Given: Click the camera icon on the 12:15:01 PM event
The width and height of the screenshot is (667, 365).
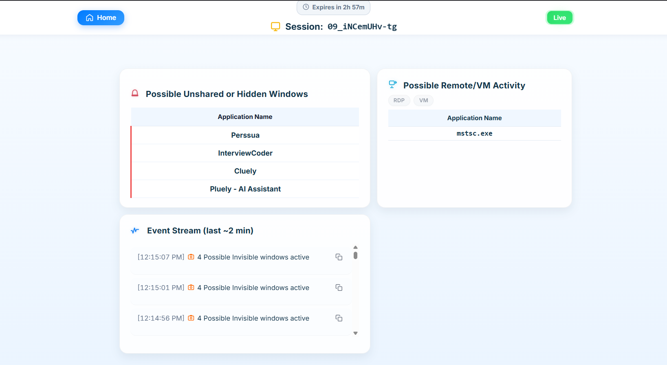Looking at the screenshot, I should (191, 288).
